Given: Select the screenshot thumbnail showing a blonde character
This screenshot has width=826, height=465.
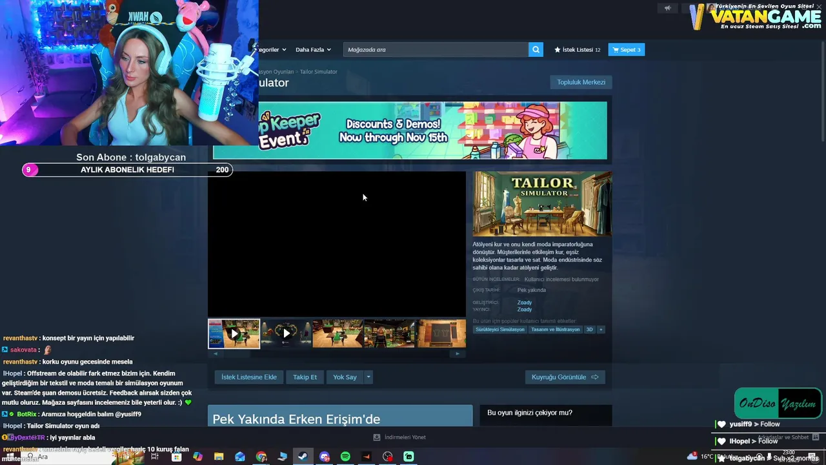Looking at the screenshot, I should tap(389, 334).
